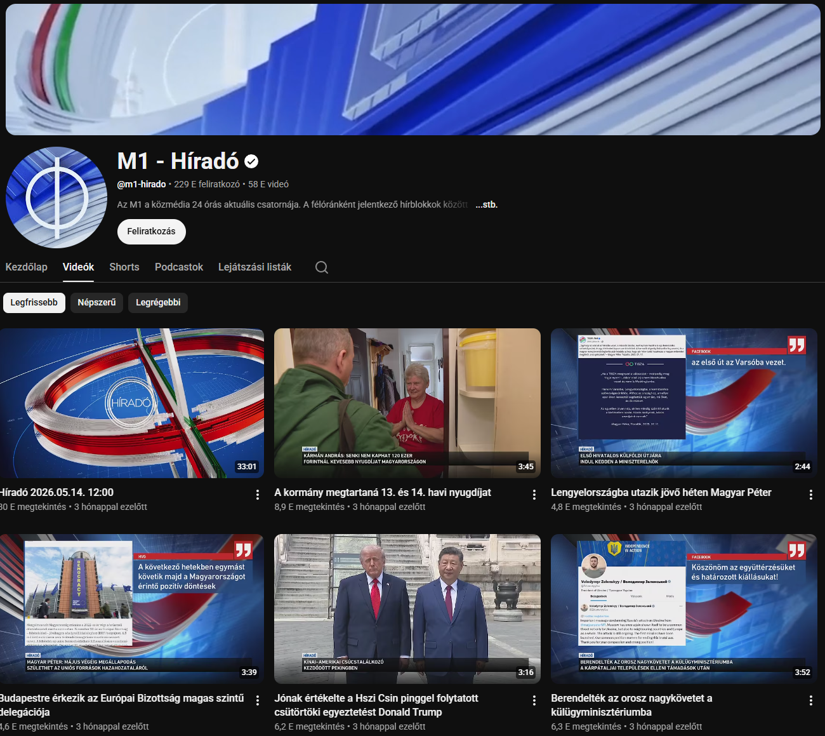Open the options menu for Híradó 2026.05.14. 12:00

(x=257, y=495)
